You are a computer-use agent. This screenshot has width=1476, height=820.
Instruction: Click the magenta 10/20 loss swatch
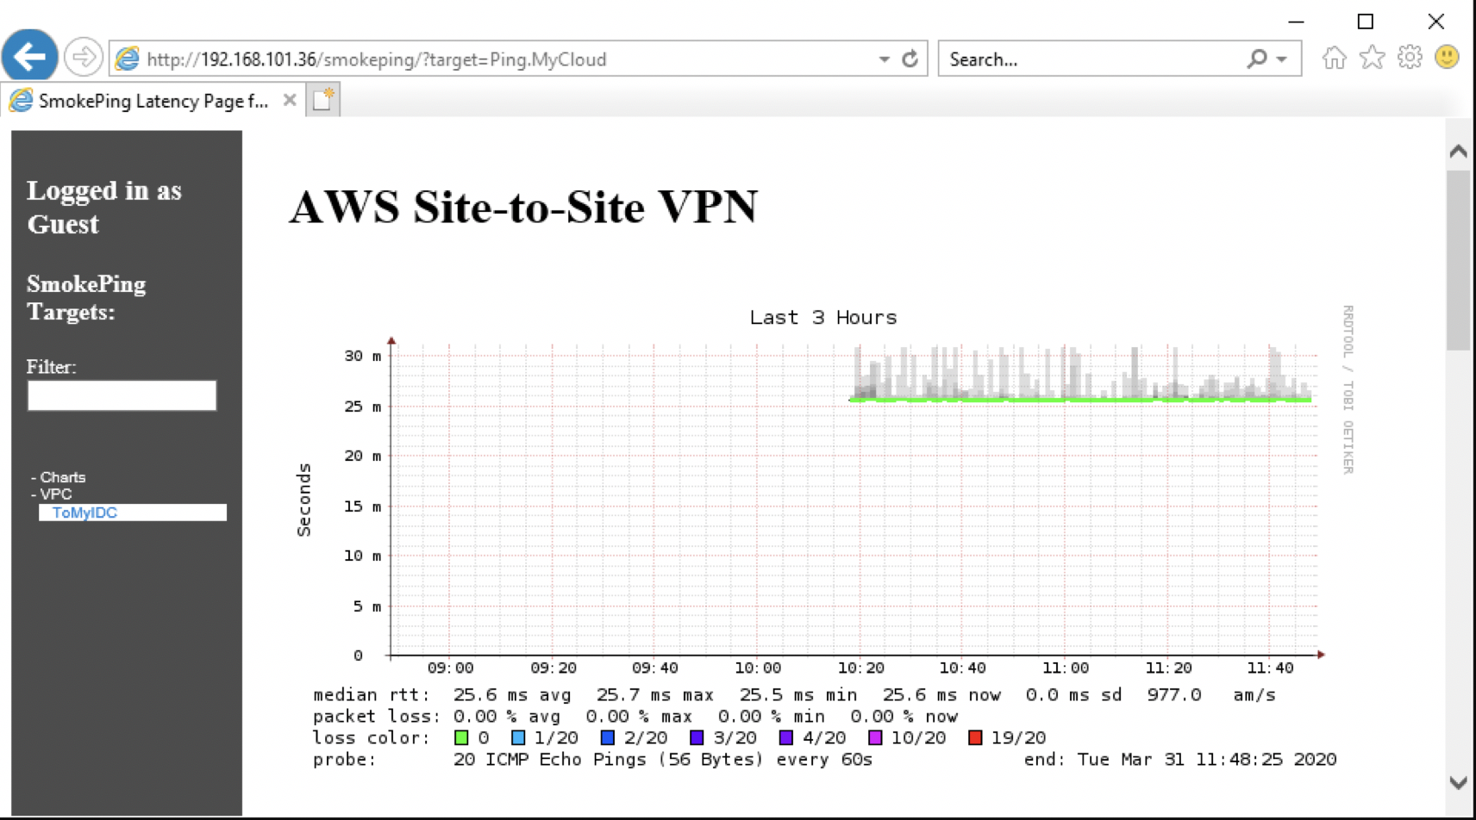coord(876,738)
